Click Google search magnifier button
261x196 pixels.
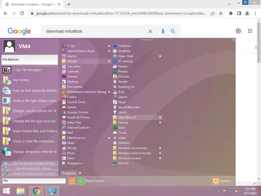(x=173, y=31)
